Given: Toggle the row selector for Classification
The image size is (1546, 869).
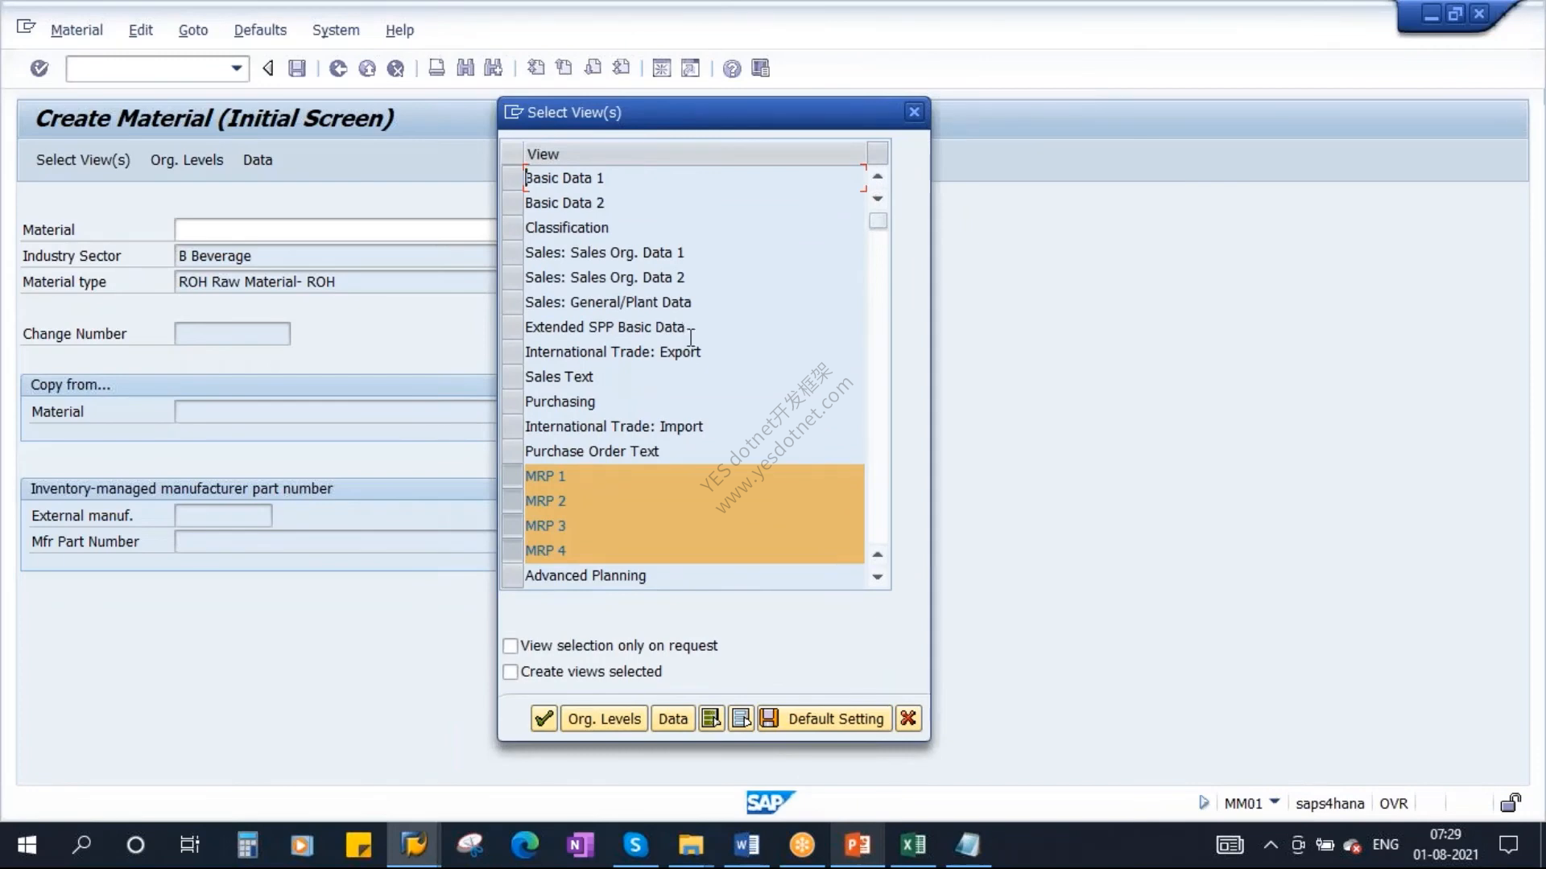Looking at the screenshot, I should pyautogui.click(x=512, y=228).
